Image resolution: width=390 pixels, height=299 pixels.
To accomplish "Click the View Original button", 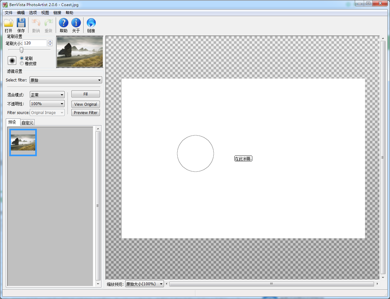I will point(85,104).
